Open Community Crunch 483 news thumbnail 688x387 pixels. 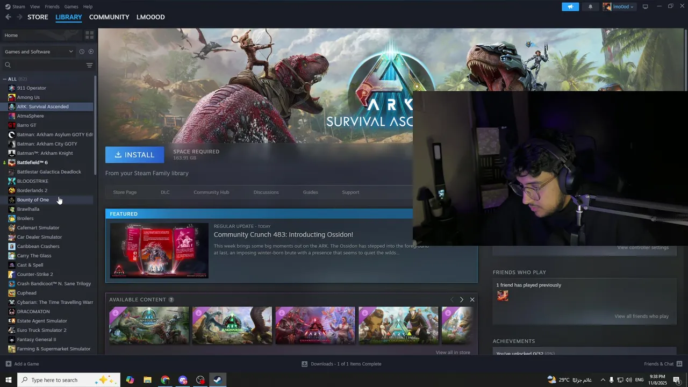[159, 250]
